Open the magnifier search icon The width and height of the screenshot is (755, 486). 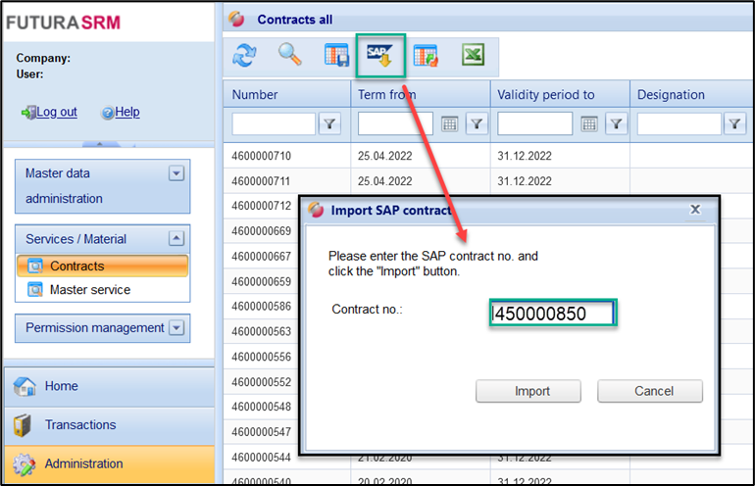pos(289,56)
